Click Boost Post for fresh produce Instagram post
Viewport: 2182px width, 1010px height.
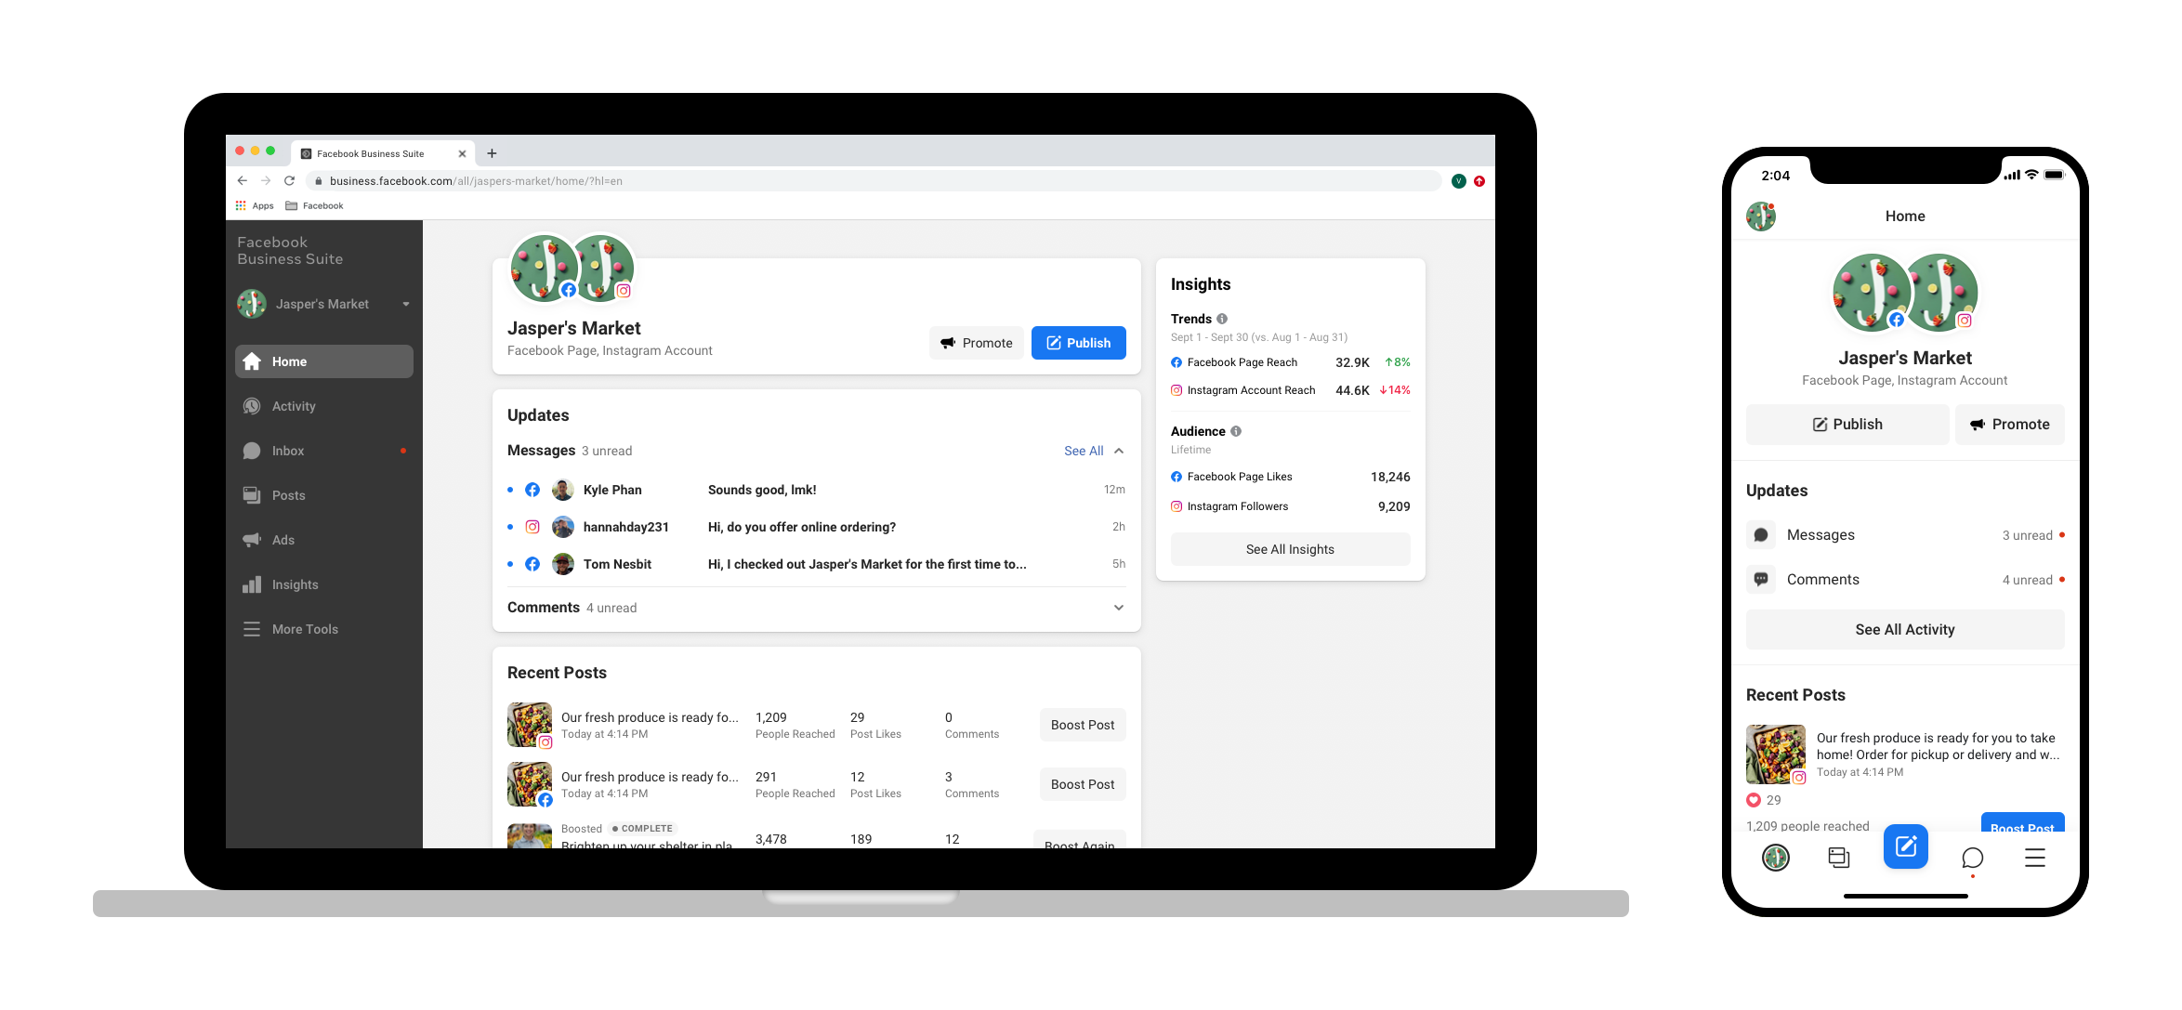(x=1083, y=725)
